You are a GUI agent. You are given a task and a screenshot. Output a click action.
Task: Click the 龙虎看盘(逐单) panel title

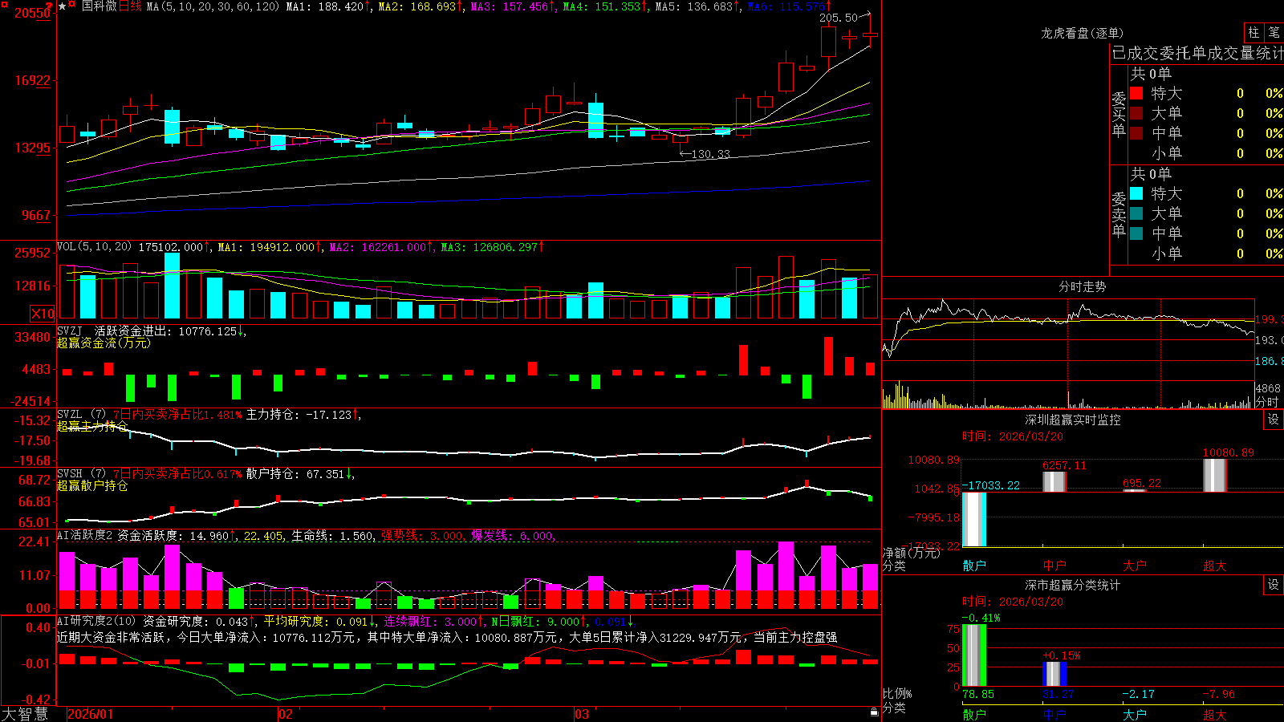pyautogui.click(x=1083, y=33)
